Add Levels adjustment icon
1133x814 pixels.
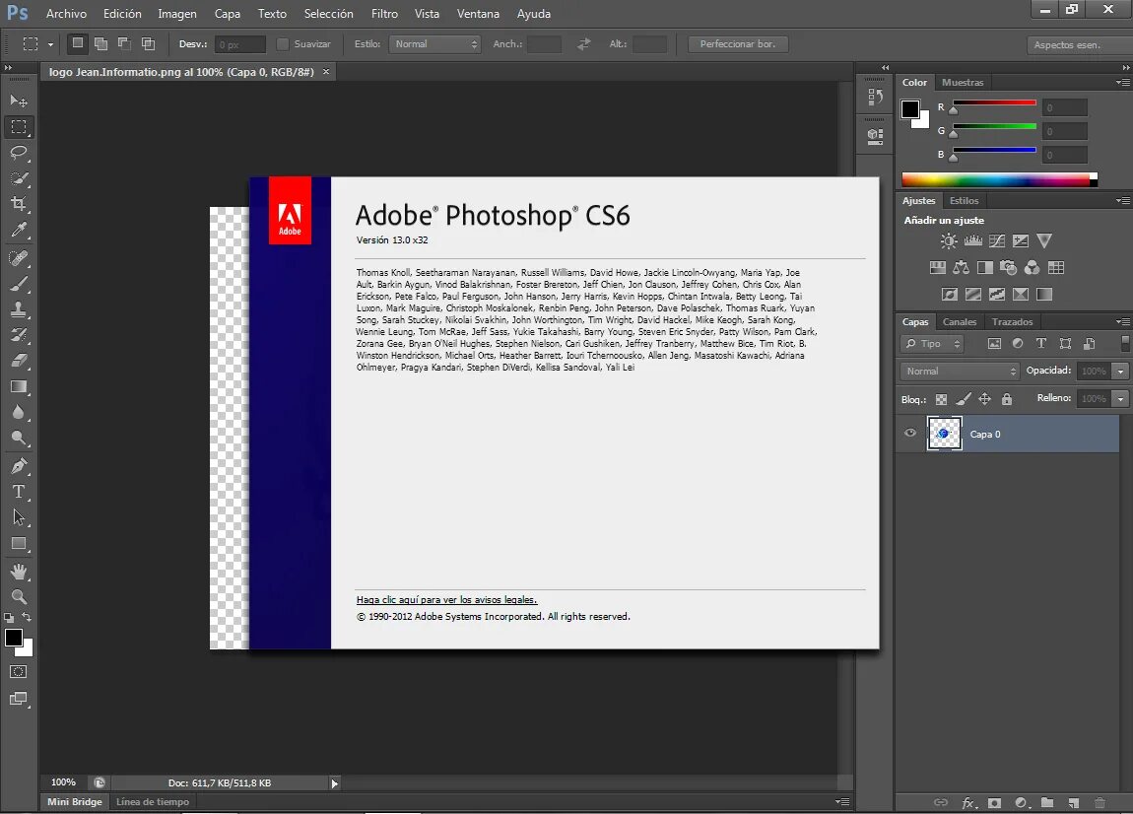[x=972, y=241]
